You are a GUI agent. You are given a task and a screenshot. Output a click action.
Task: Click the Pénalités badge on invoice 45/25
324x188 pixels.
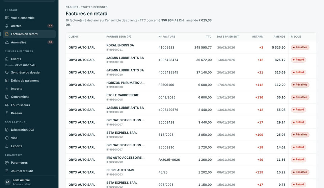[300, 172]
